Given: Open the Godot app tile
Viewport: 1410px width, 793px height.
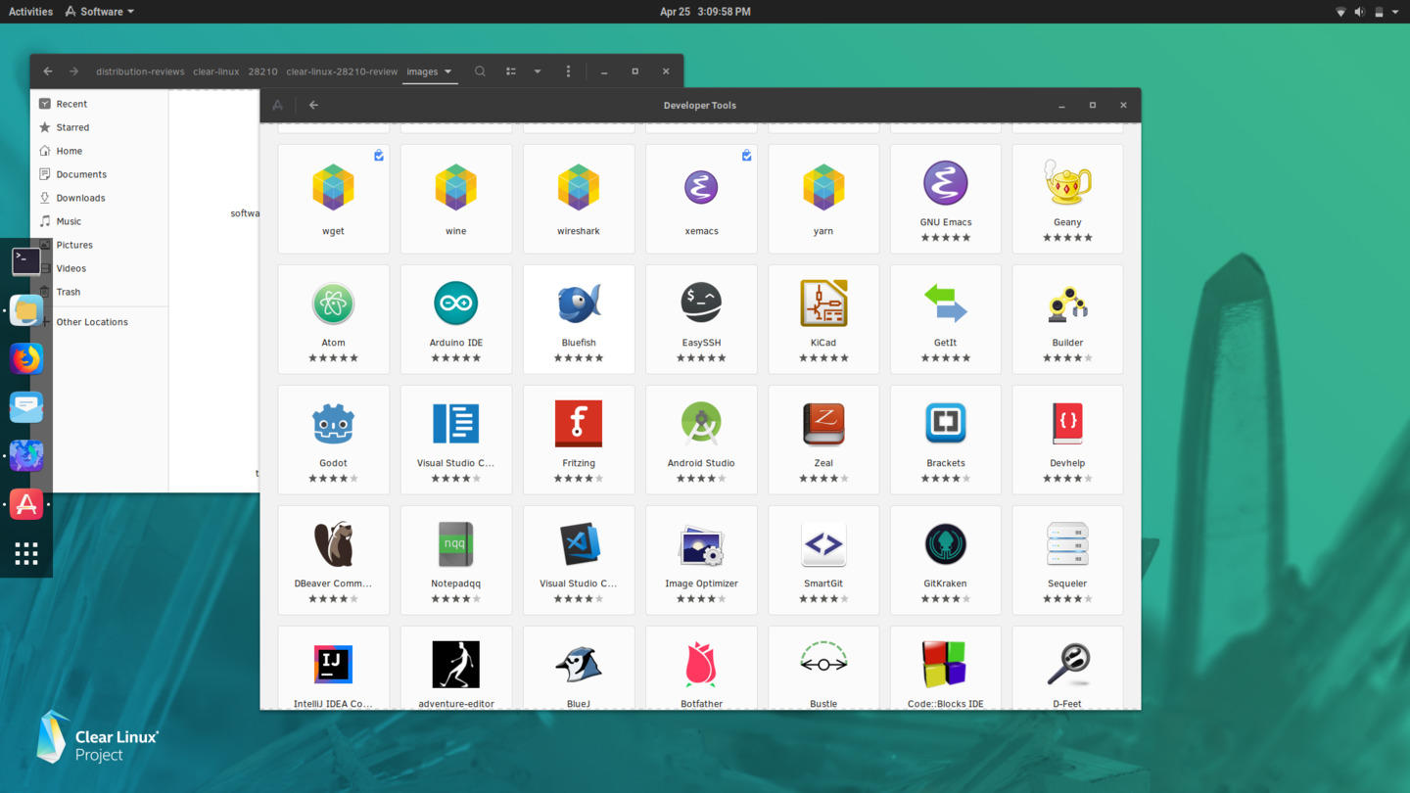Looking at the screenshot, I should (333, 440).
